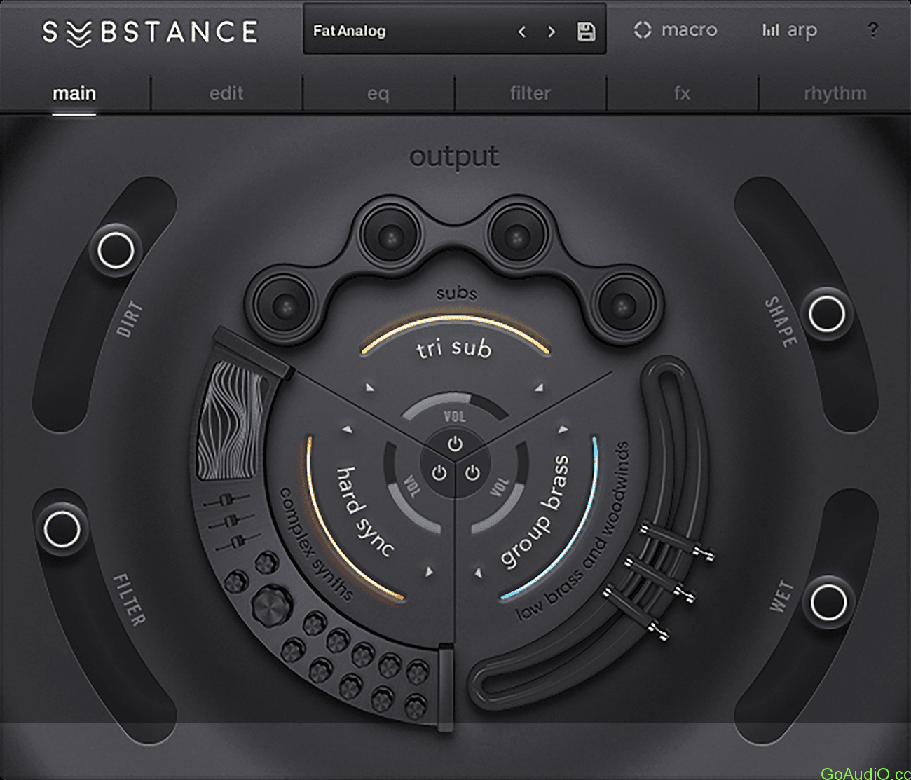Switch to the rhythm tab
Image resolution: width=911 pixels, height=780 pixels.
click(835, 93)
